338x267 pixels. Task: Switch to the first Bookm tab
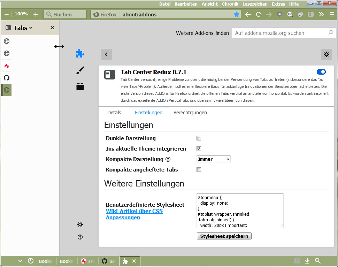tap(46, 261)
